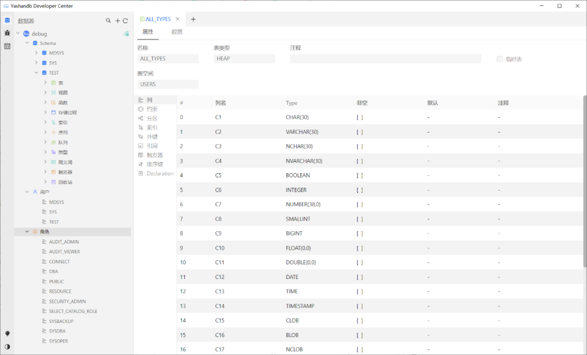Image resolution: width=587 pixels, height=355 pixels.
Task: Expand the 存储过程 procedures folder
Action: (x=45, y=112)
